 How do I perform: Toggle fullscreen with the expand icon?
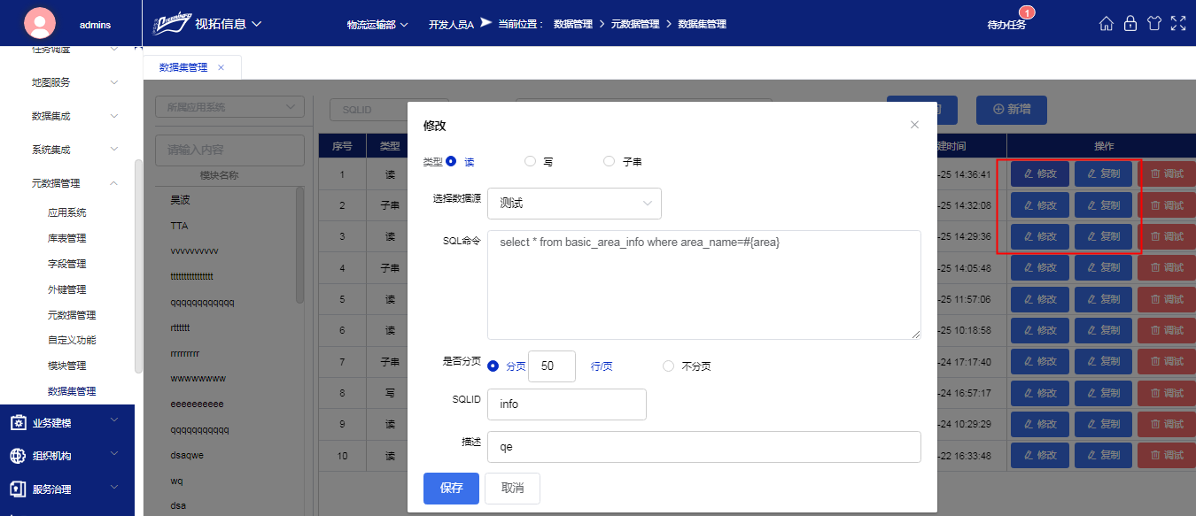click(1177, 24)
